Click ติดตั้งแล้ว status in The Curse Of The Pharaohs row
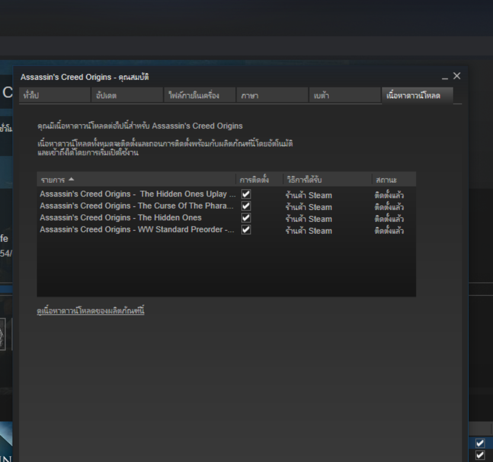The height and width of the screenshot is (462, 493). [x=389, y=207]
